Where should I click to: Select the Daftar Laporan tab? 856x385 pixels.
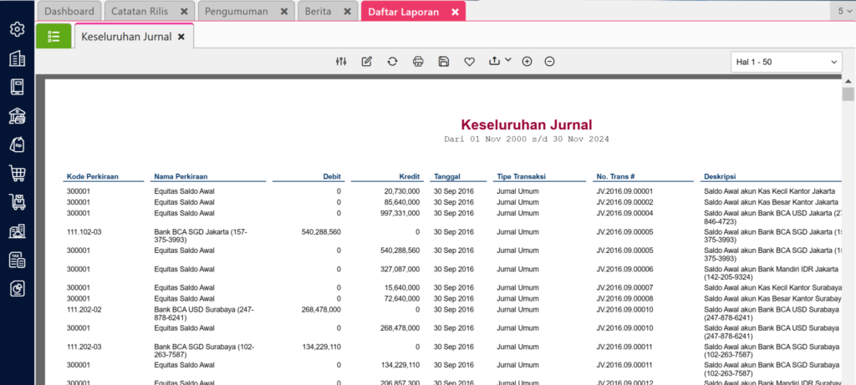(404, 12)
